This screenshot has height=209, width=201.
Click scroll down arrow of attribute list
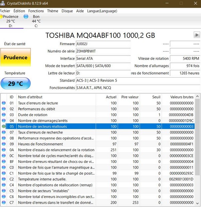tap(198, 203)
